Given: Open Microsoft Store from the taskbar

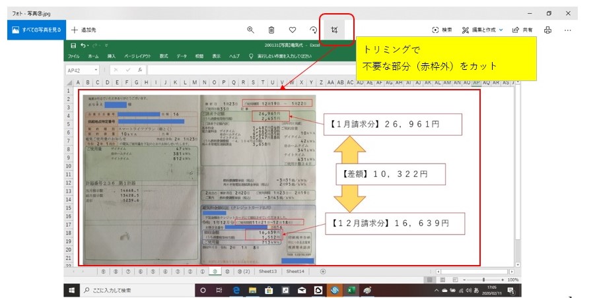Looking at the screenshot, I should point(269,291).
